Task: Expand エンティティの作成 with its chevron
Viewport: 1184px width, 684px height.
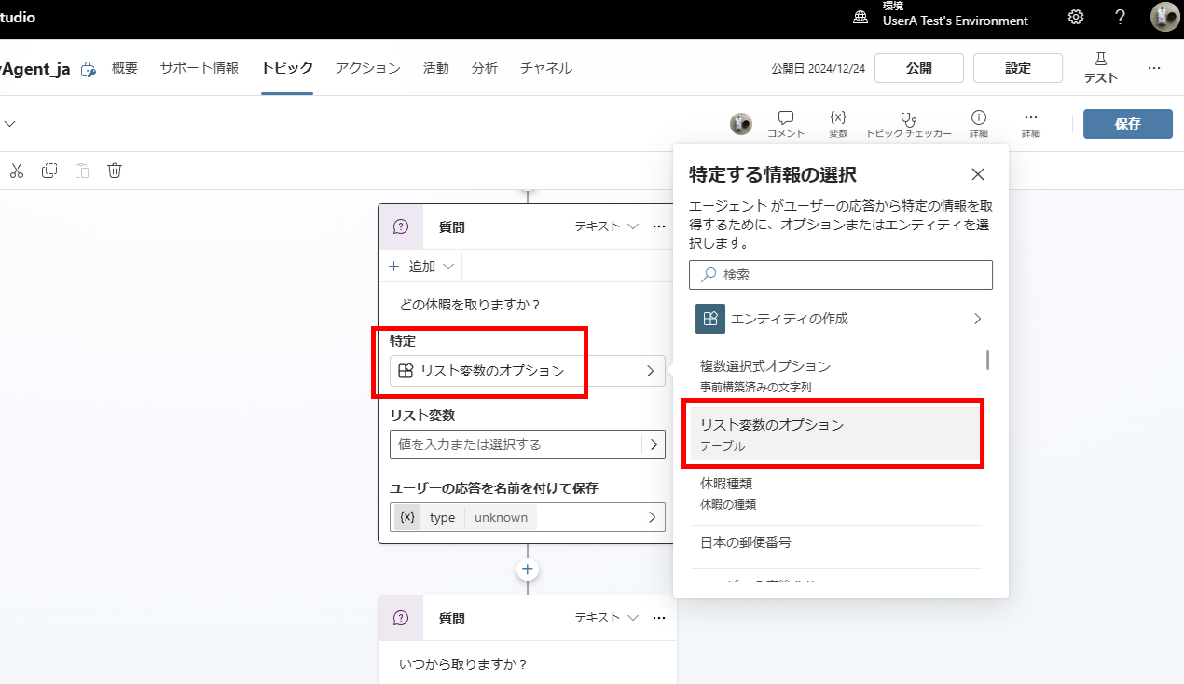Action: 977,318
